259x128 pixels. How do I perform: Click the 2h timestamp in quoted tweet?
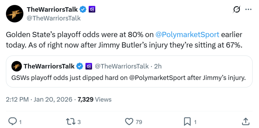pos(157,66)
